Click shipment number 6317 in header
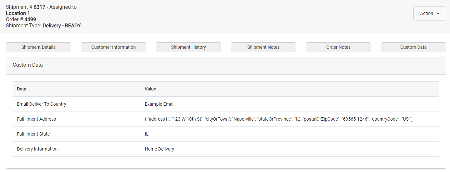The width and height of the screenshot is (450, 172). [39, 7]
